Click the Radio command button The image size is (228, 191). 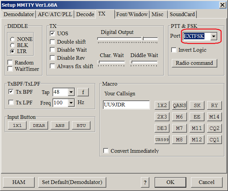(194, 63)
